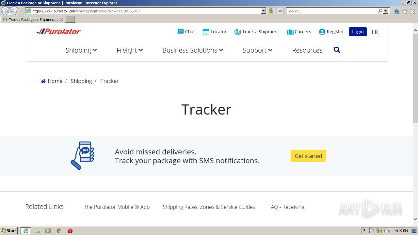The width and height of the screenshot is (418, 235).
Task: Click Internet Explorer taskbar icon
Action: click(x=26, y=231)
